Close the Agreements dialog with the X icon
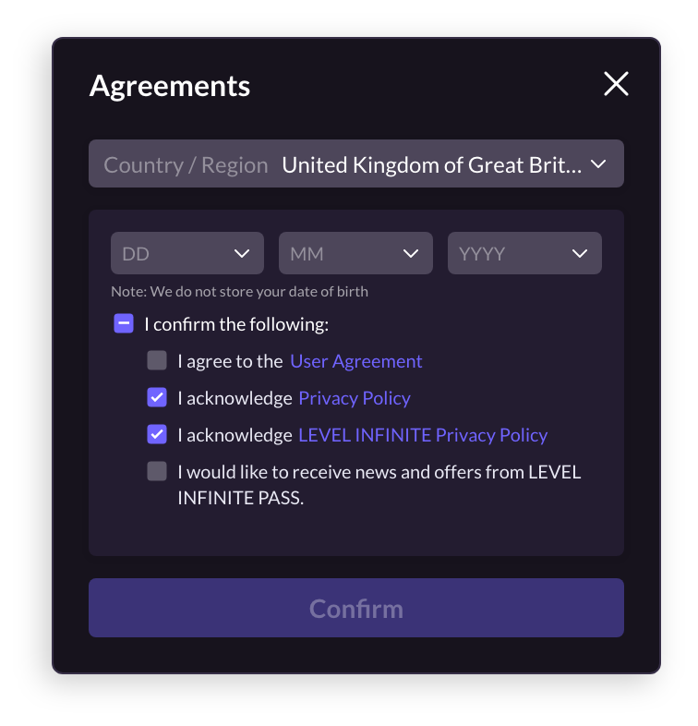 tap(616, 84)
